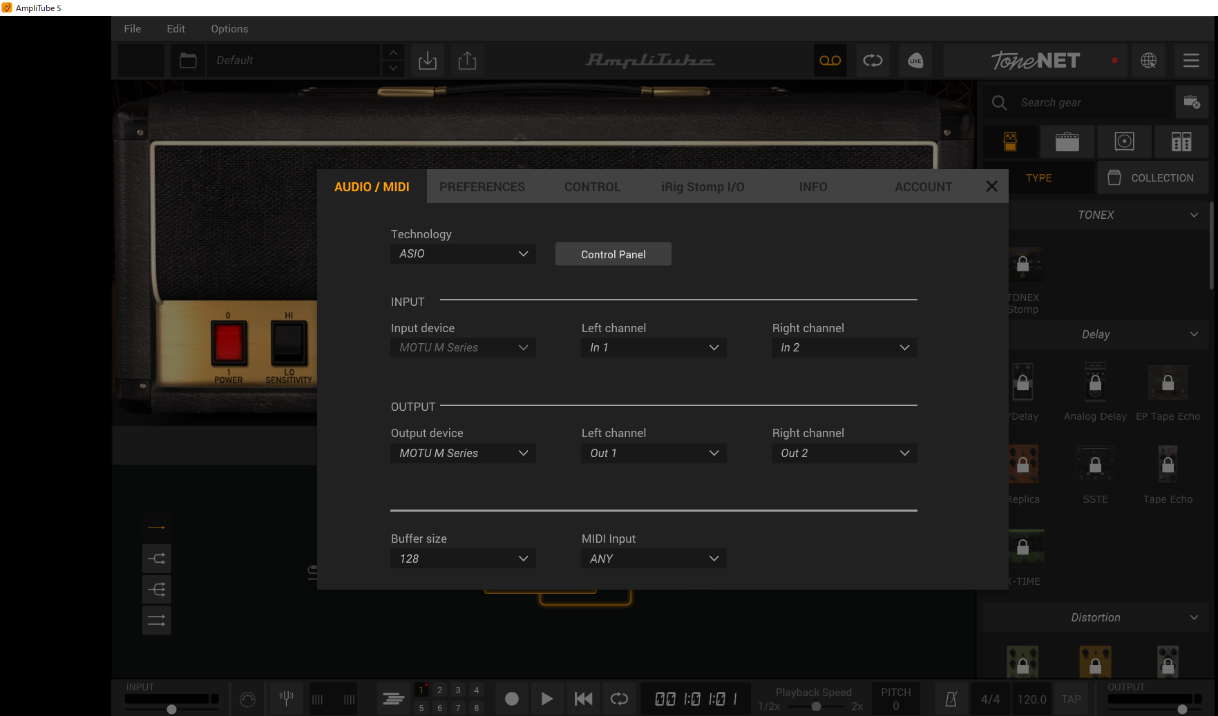1218x716 pixels.
Task: Select the rack effects gear category icon
Action: coord(1181,142)
